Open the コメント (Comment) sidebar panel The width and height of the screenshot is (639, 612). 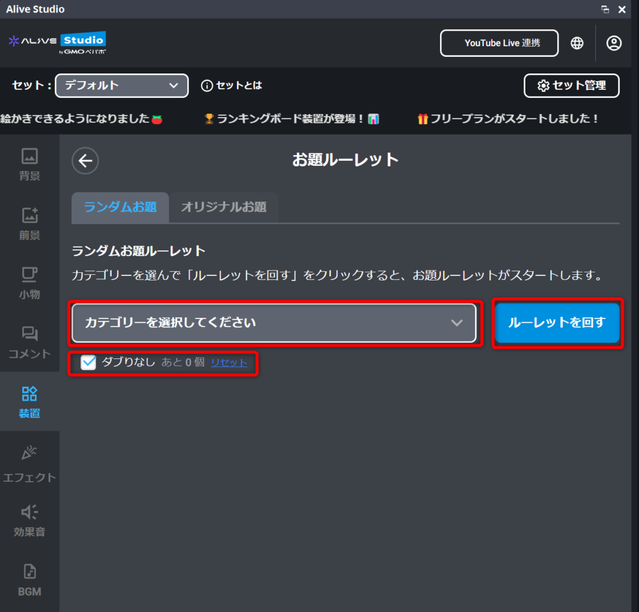tap(29, 342)
